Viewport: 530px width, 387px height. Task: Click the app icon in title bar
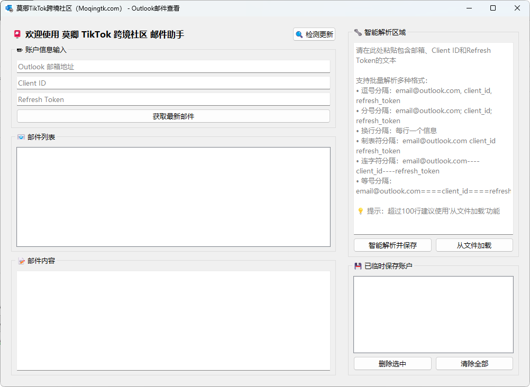coord(9,8)
